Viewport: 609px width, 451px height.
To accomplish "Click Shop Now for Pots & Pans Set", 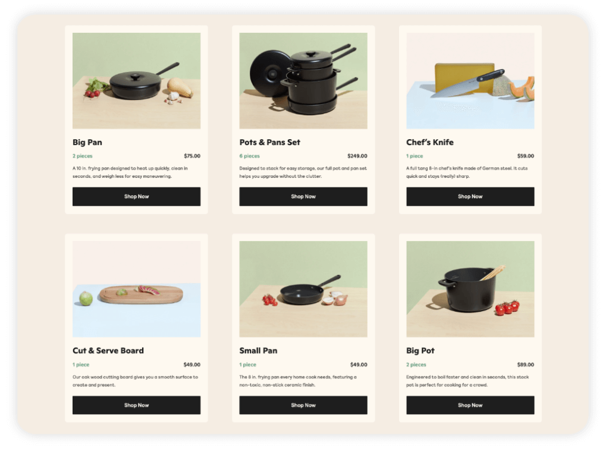I will point(303,196).
